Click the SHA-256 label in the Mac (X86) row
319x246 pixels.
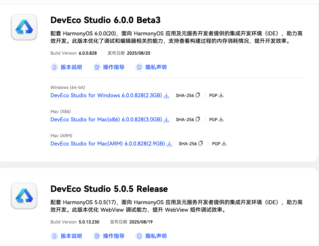185,120
